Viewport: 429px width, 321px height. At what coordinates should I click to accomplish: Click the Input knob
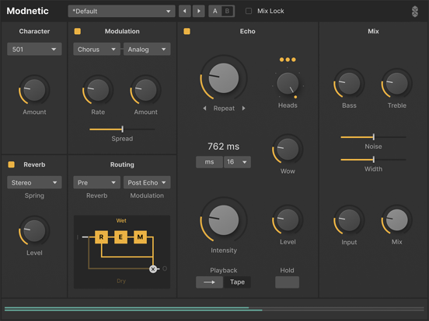(349, 220)
